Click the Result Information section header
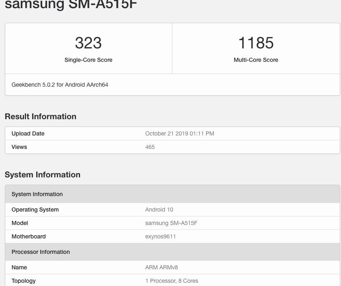 tap(40, 116)
